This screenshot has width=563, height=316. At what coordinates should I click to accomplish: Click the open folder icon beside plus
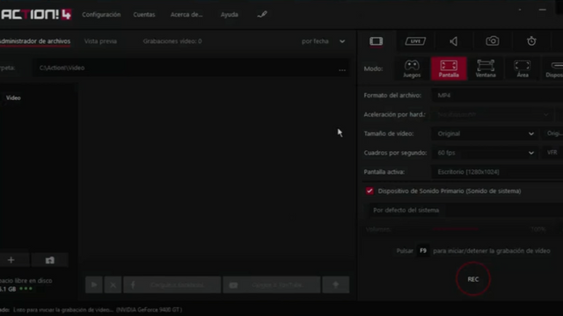tap(50, 260)
